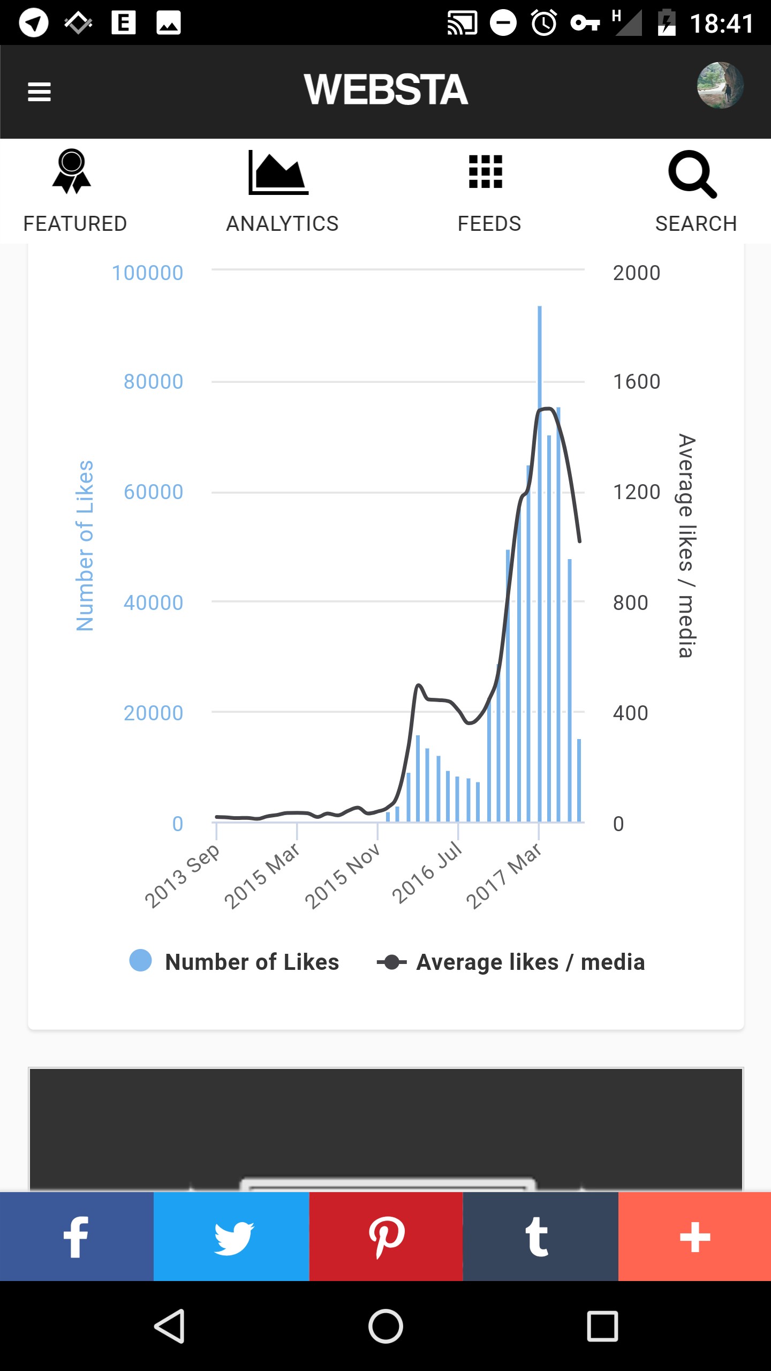Share on Facebook
771x1371 pixels.
77,1237
